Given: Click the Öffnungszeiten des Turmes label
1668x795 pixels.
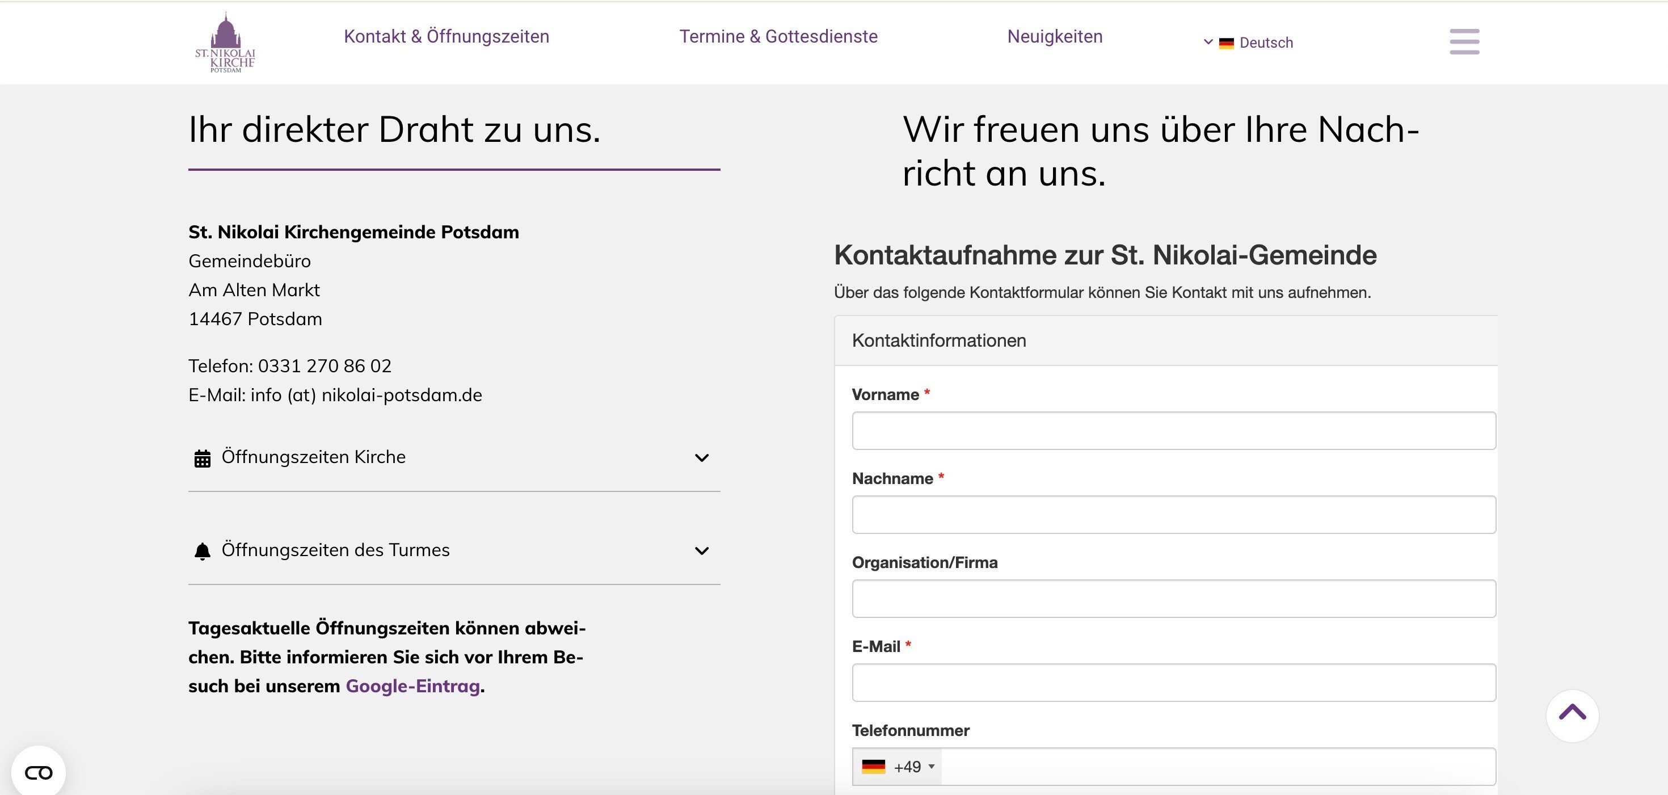Looking at the screenshot, I should tap(335, 550).
